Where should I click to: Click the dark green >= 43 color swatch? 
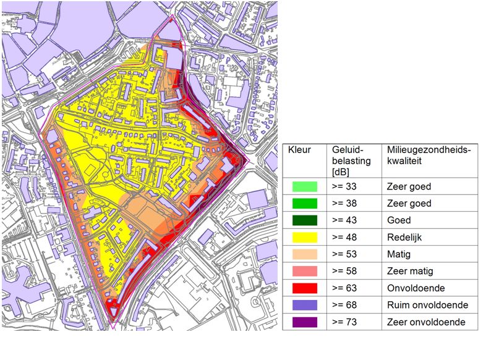click(x=305, y=220)
